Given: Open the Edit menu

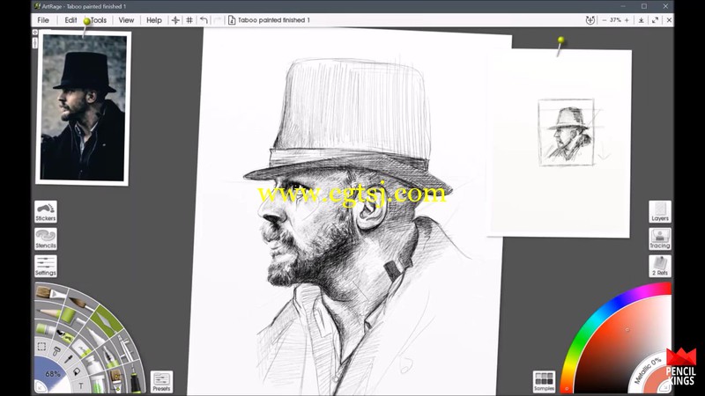Looking at the screenshot, I should 70,20.
